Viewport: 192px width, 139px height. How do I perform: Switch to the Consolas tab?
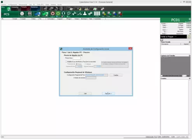(x=16, y=8)
